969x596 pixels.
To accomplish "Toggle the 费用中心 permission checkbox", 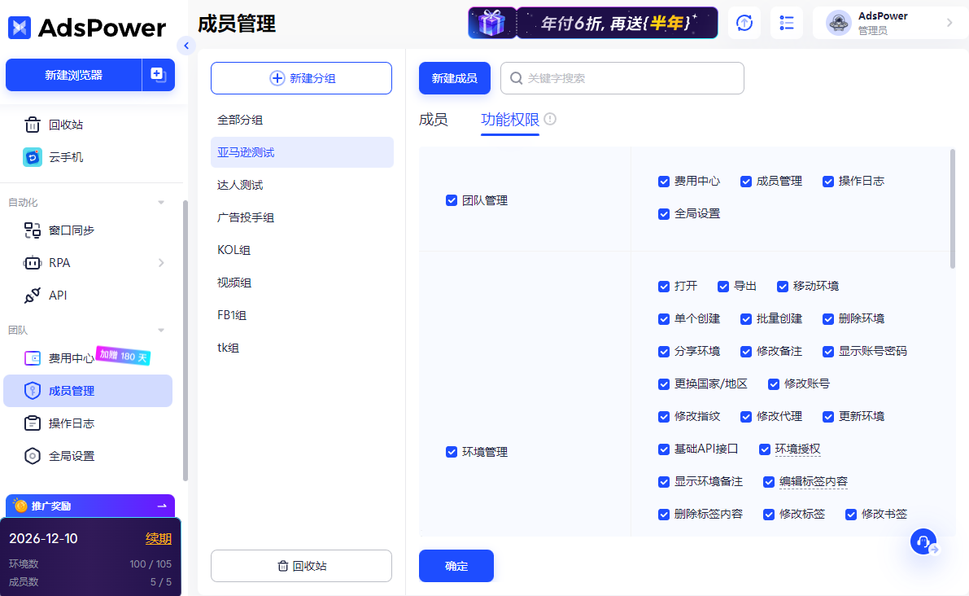I will pyautogui.click(x=664, y=181).
